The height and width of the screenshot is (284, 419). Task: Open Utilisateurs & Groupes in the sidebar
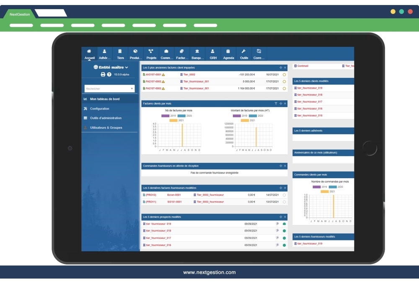coord(106,128)
